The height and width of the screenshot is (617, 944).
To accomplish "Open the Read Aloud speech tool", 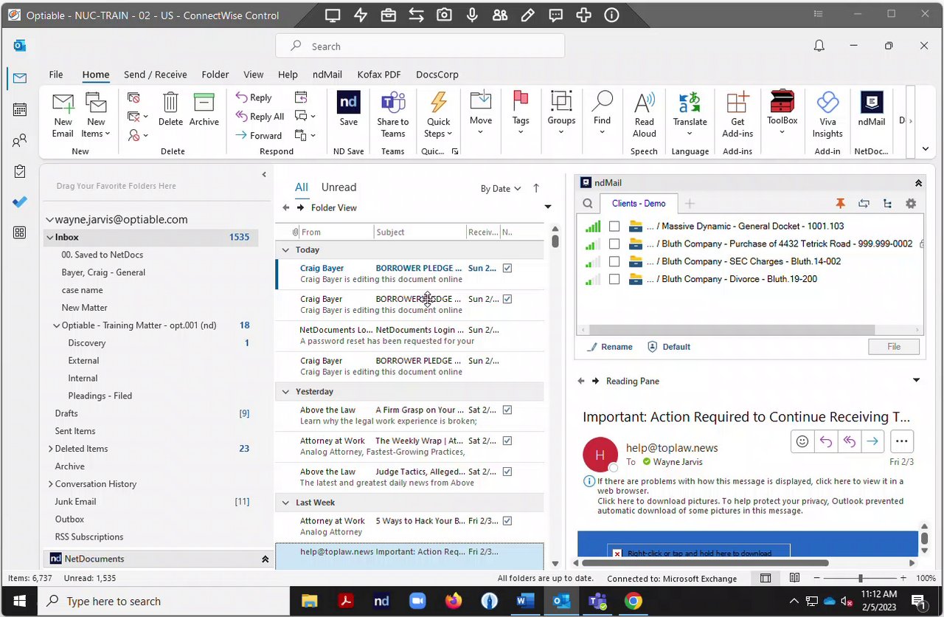I will coord(644,104).
